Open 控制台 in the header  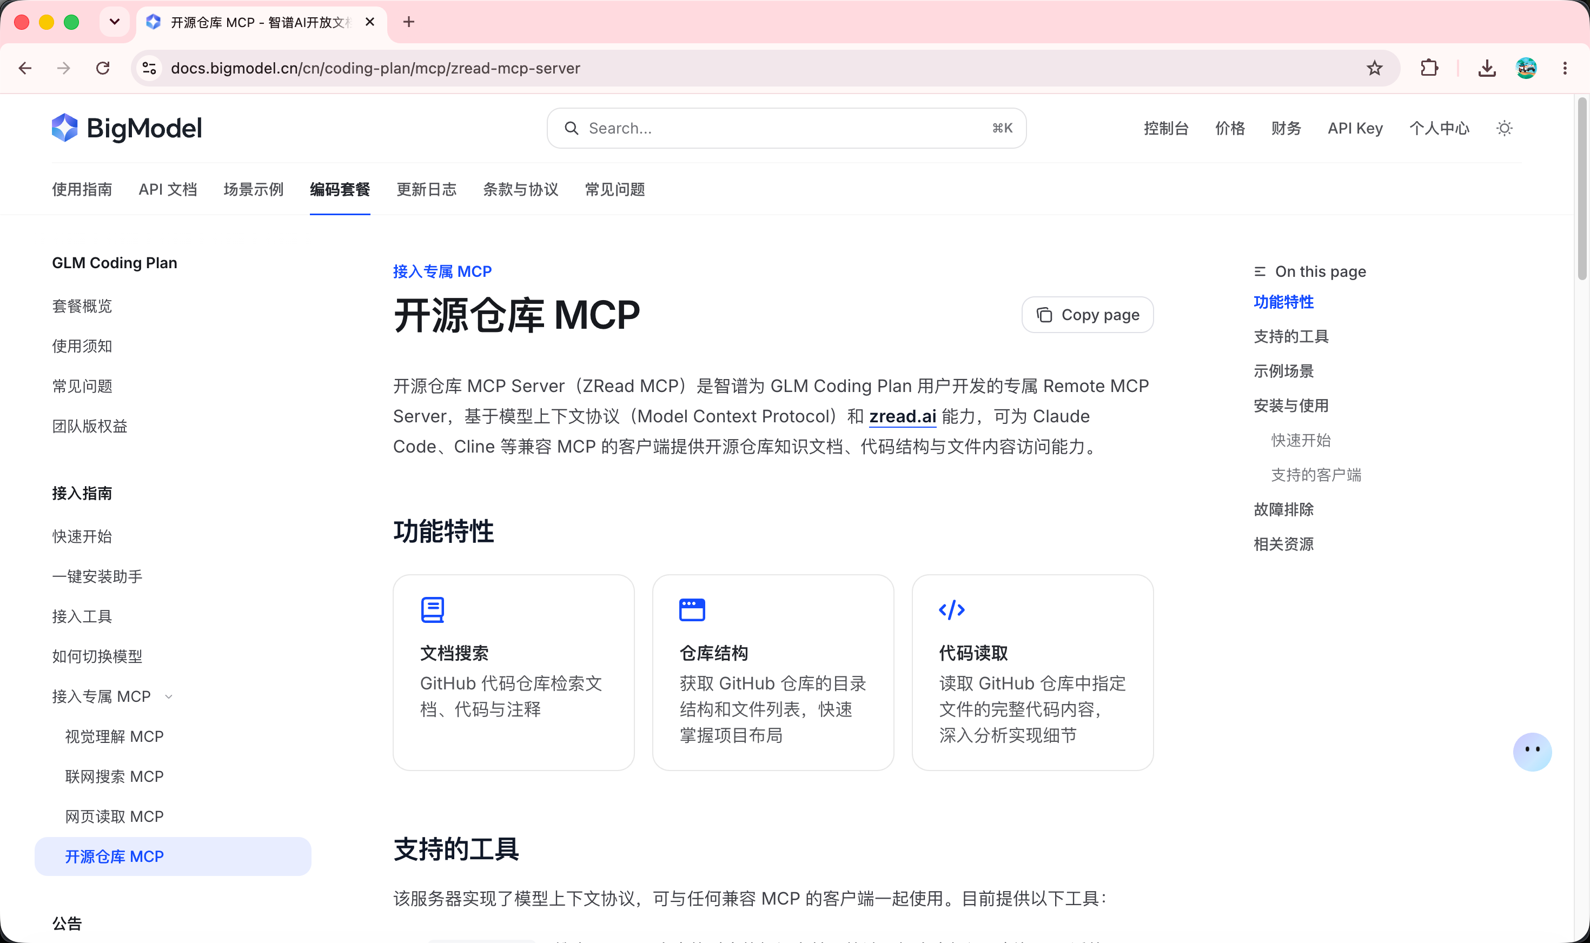(x=1166, y=128)
